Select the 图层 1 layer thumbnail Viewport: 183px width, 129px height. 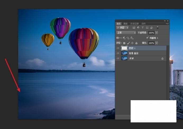pyautogui.click(x=124, y=48)
